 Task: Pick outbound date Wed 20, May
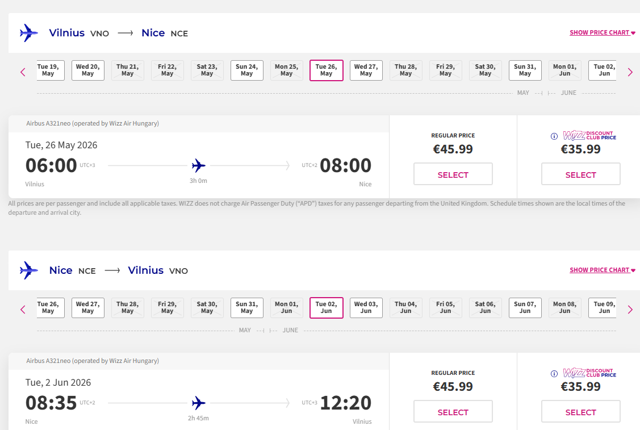click(x=87, y=70)
